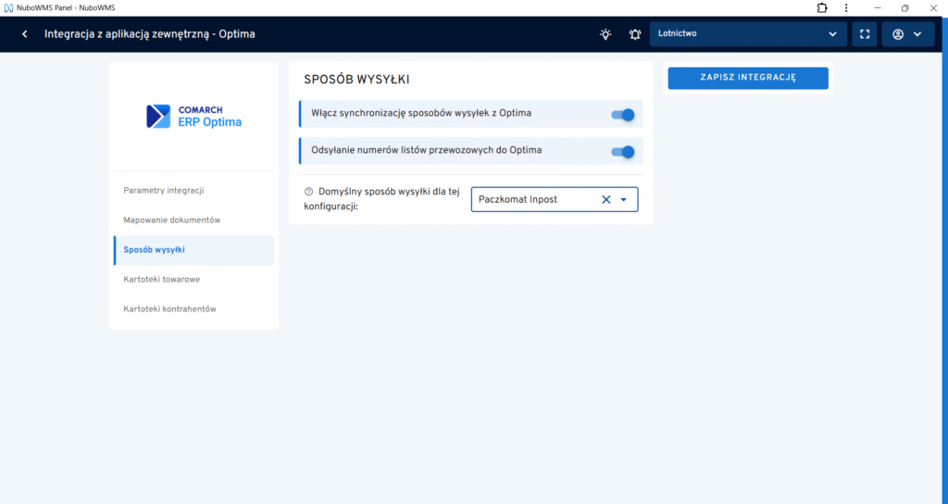Open the Parametry integracji section

(164, 190)
